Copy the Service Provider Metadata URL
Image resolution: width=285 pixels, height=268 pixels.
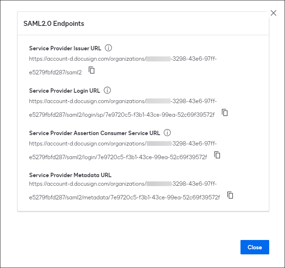tap(230, 195)
